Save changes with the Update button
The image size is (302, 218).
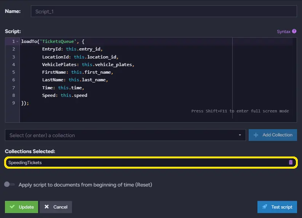(21, 207)
